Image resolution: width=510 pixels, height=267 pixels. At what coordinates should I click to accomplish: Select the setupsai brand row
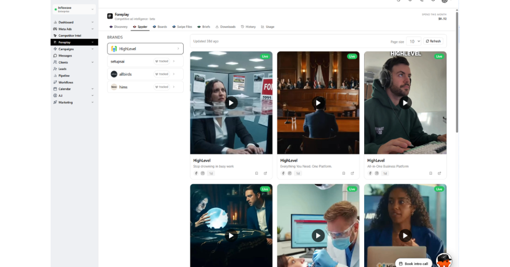click(145, 61)
